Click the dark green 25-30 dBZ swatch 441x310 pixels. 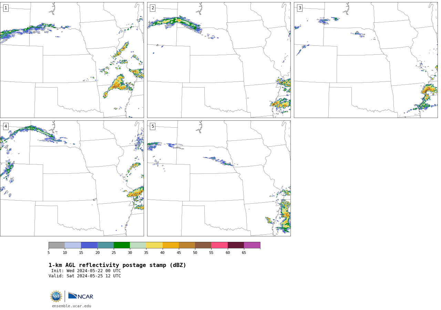coord(122,245)
